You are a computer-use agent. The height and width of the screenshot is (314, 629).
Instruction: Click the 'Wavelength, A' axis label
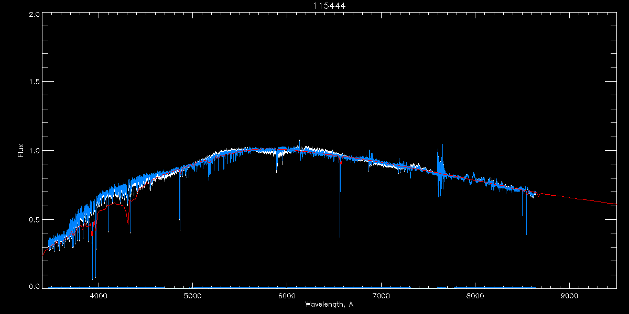329,305
